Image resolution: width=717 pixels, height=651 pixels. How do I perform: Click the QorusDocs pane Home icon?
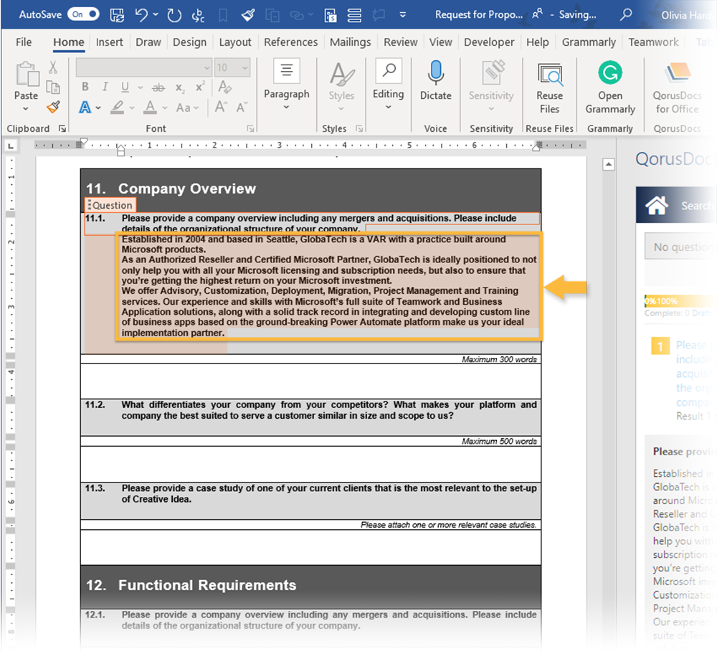pos(657,205)
